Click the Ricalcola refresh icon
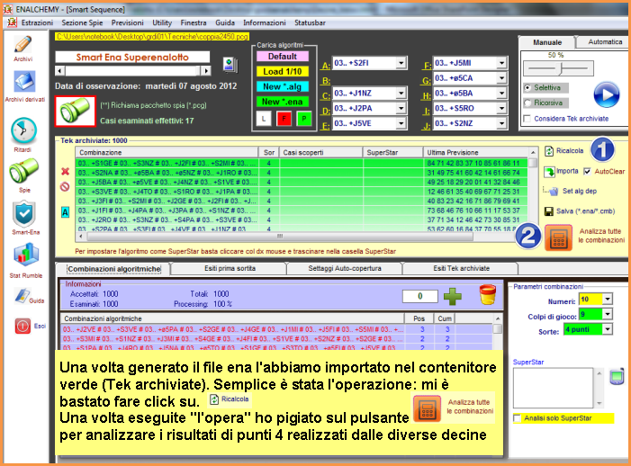The width and height of the screenshot is (631, 466). pyautogui.click(x=549, y=151)
